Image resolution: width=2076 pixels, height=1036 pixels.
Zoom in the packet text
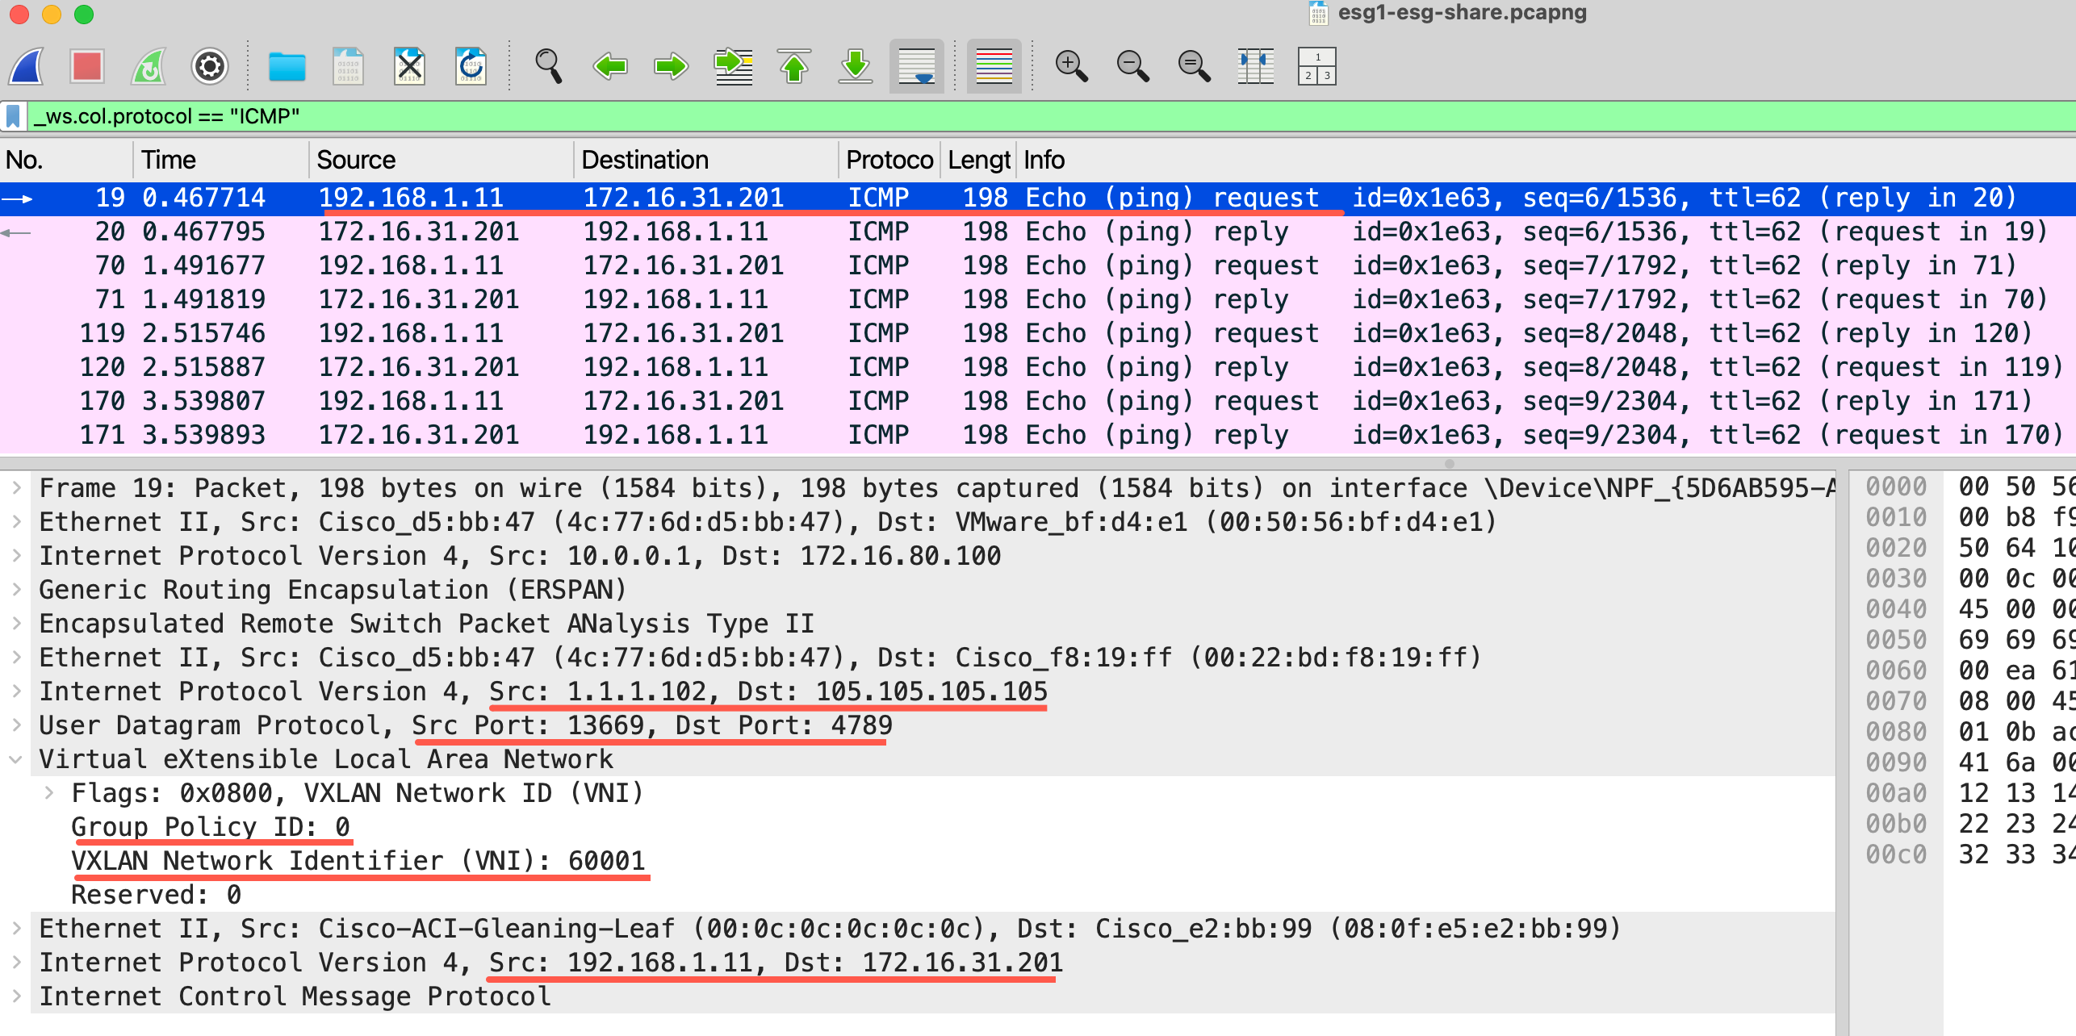1071,66
